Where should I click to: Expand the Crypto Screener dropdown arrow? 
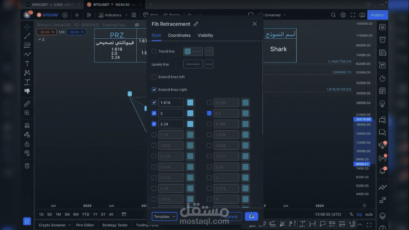coord(69,225)
